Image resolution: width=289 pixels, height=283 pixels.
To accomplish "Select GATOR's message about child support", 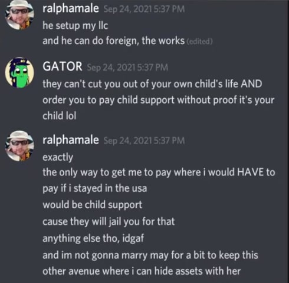I will point(158,99).
